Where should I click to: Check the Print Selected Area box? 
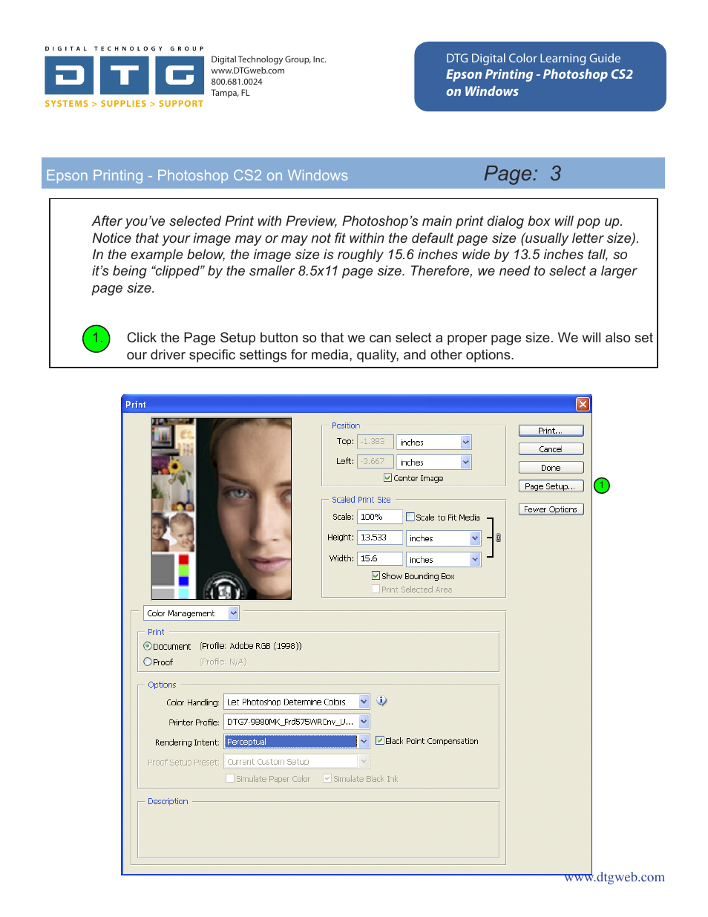(376, 589)
